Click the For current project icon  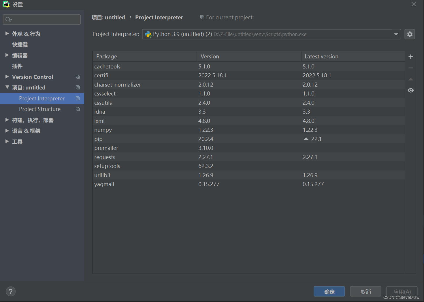tap(202, 18)
